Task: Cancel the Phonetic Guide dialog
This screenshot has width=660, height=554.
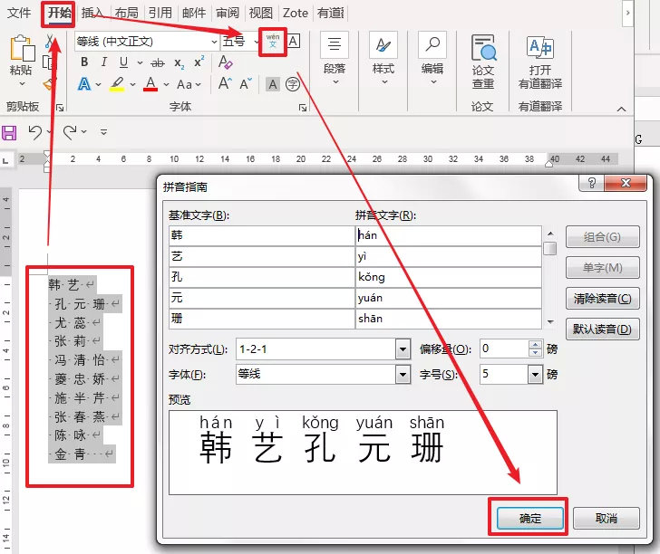Action: tap(607, 519)
